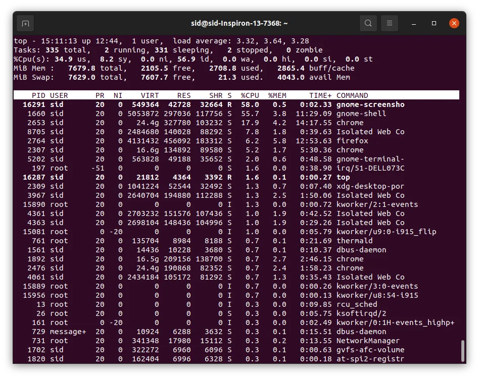
Task: Click the top process row
Action: point(236,177)
